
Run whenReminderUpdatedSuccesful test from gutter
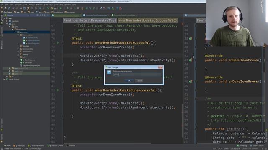coord(58,43)
